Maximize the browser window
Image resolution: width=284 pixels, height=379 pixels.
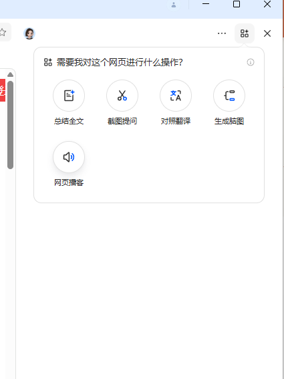(x=237, y=4)
